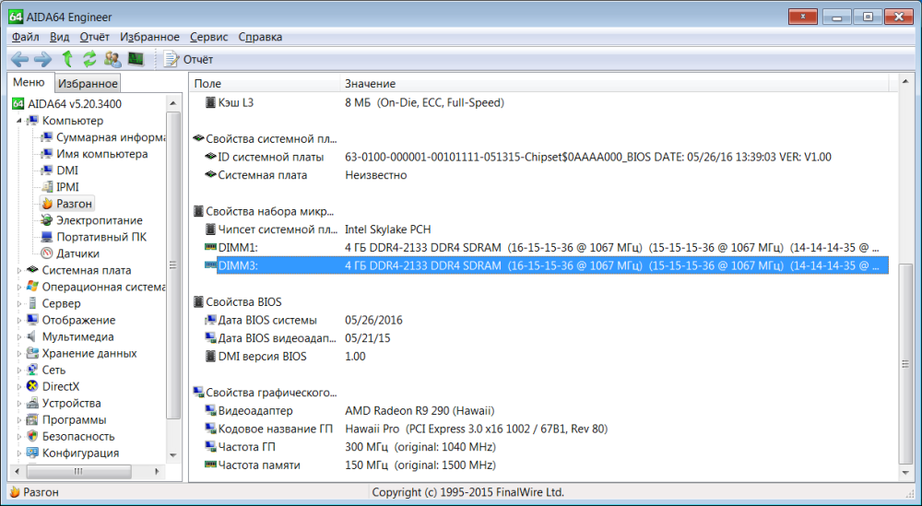The width and height of the screenshot is (922, 506).
Task: Click the Устройства tree icon
Action: tap(32, 403)
